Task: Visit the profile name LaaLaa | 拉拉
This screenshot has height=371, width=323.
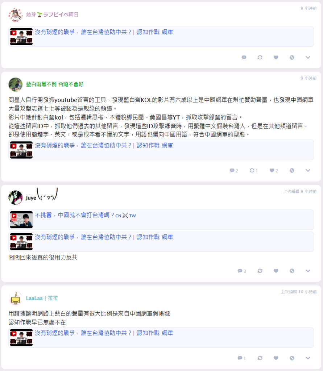Action: (x=42, y=298)
